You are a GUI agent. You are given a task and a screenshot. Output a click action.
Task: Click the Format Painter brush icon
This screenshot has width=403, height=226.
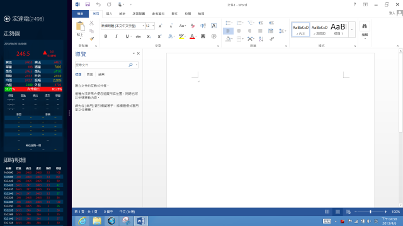(x=91, y=39)
